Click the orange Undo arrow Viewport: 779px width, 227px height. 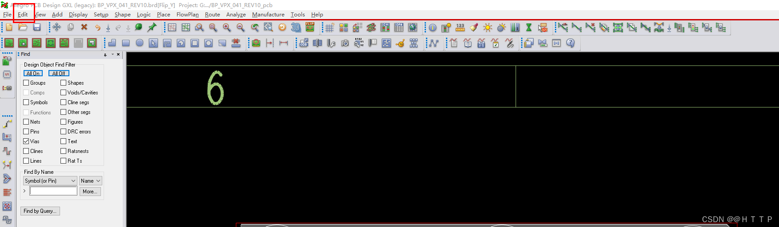[x=97, y=27]
